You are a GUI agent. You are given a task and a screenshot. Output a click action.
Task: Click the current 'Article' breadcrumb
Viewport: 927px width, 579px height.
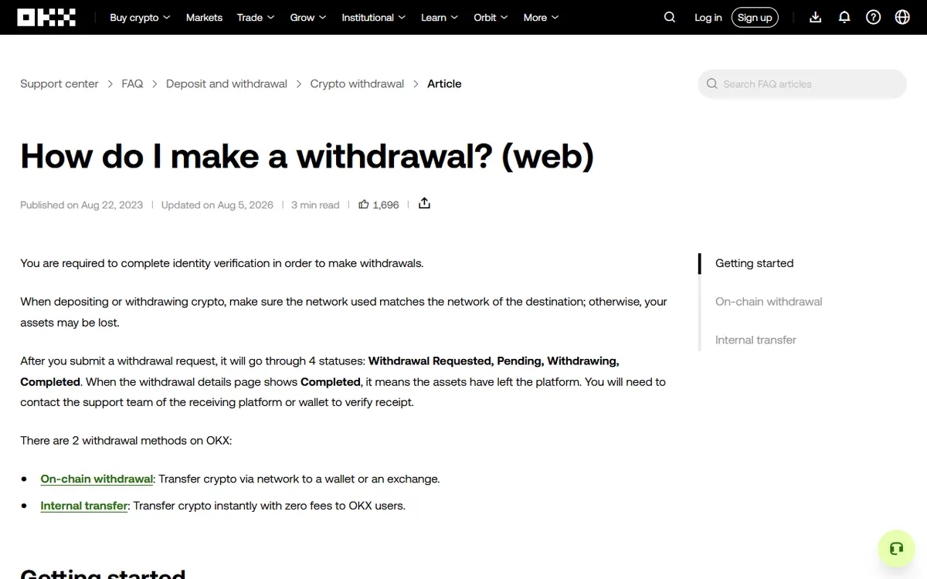(x=444, y=83)
